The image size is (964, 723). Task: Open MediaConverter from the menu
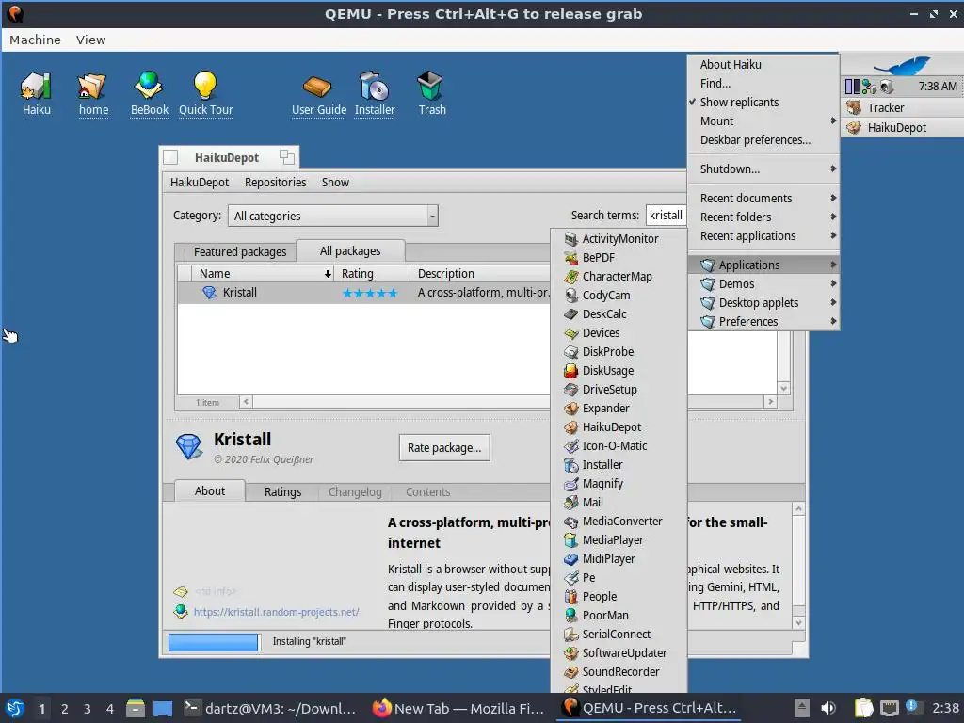pos(619,522)
